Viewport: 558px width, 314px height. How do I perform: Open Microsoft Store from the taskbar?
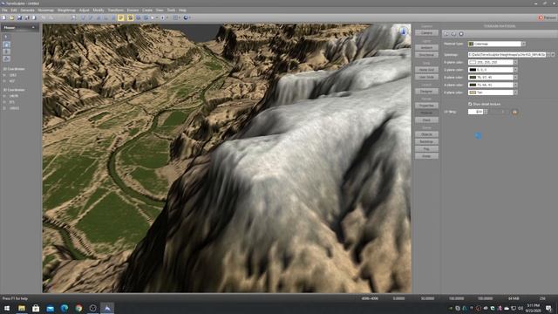tap(36, 308)
